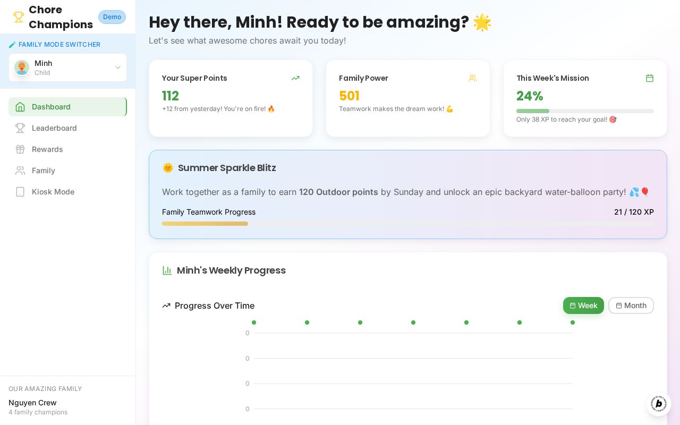Open the Minh family member dropdown
This screenshot has height=425, width=680.
[x=67, y=67]
